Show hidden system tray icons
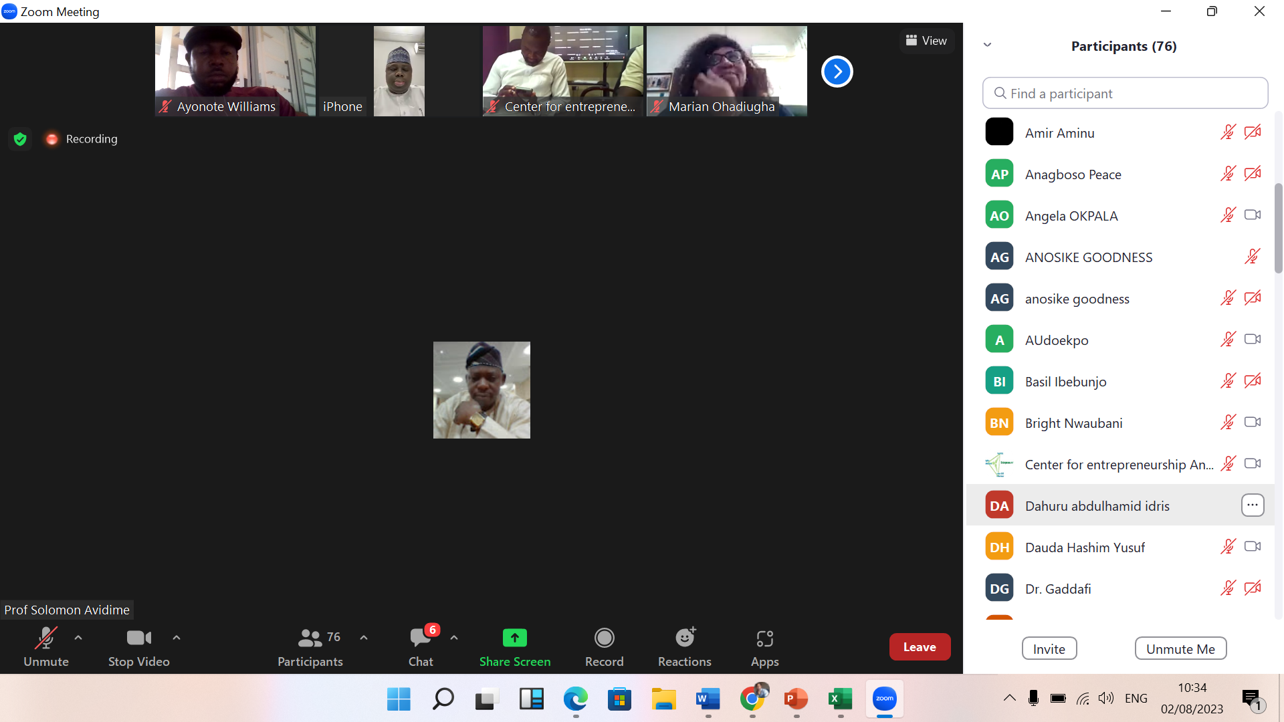The height and width of the screenshot is (722, 1284). 1010,698
